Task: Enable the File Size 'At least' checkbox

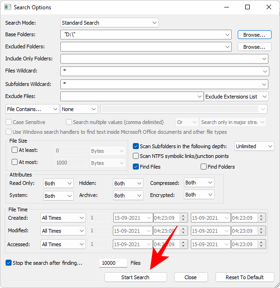Action: pos(15,150)
